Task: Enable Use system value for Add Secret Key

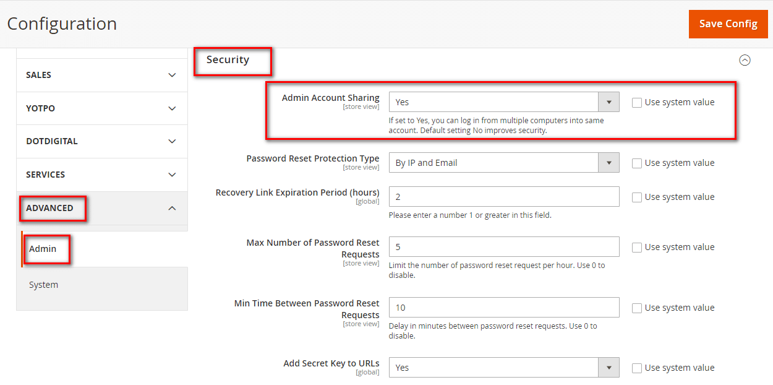Action: click(x=637, y=367)
